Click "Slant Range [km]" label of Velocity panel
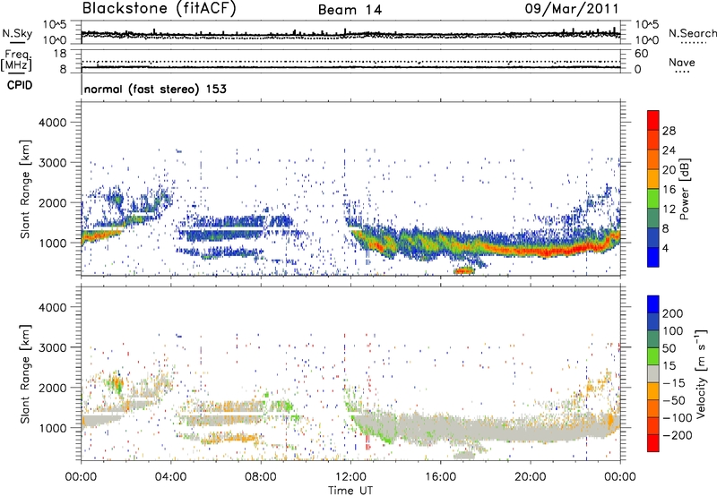This screenshot has width=717, height=496. (x=25, y=374)
